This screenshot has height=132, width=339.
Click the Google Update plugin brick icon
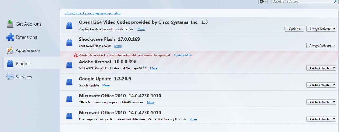(69, 82)
